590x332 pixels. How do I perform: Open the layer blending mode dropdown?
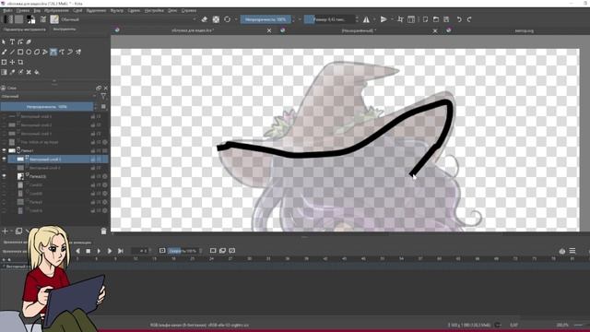point(49,96)
